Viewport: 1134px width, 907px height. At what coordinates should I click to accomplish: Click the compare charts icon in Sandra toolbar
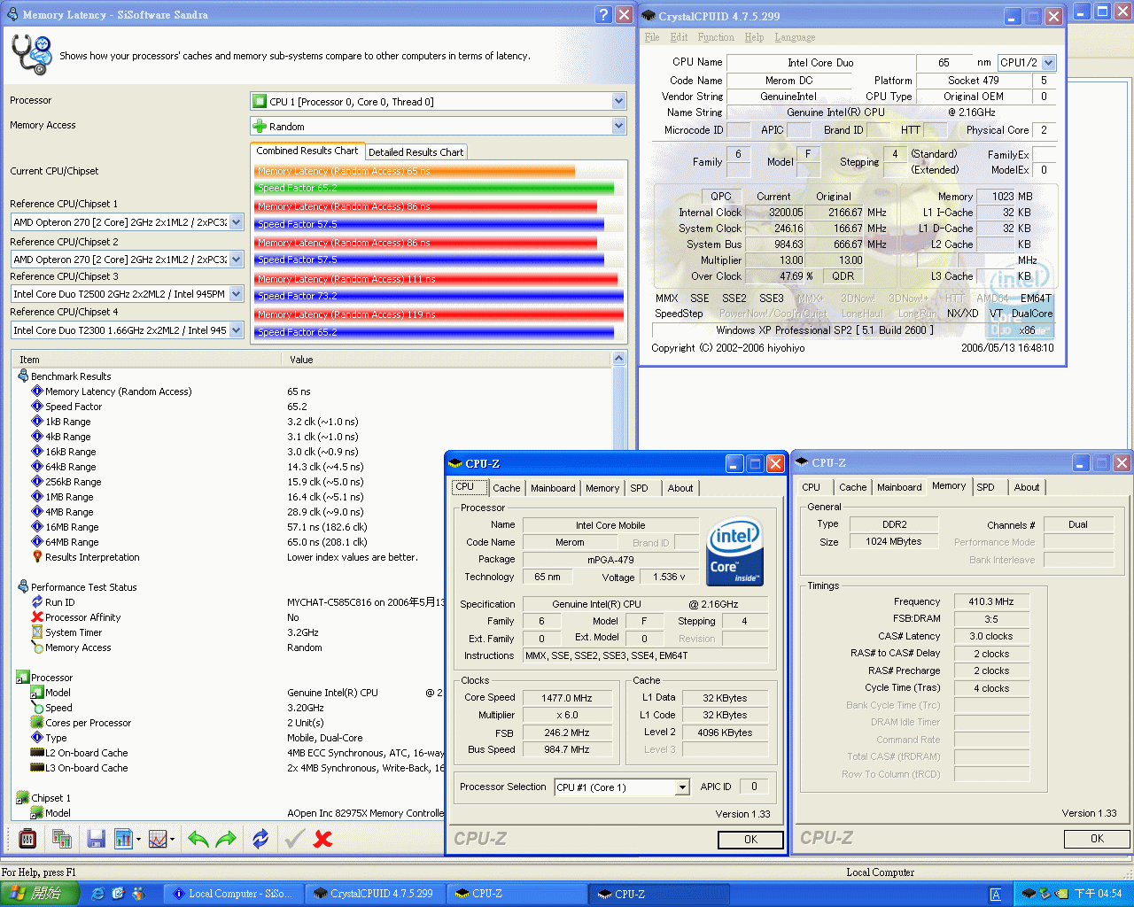[x=61, y=838]
